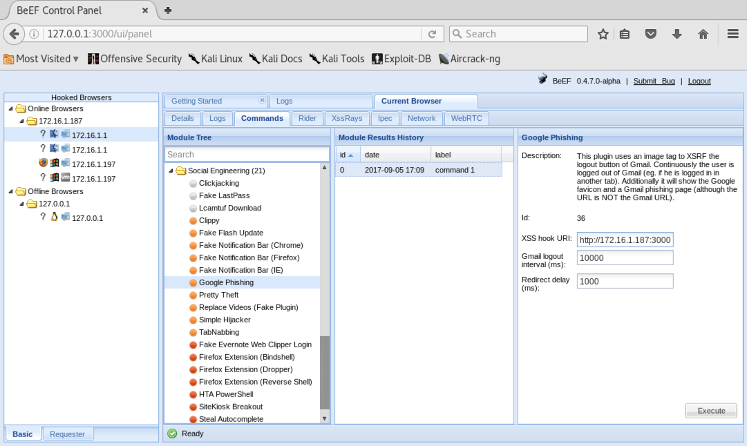The image size is (747, 446).
Task: Select the Lcamtuf Download module
Action: click(229, 208)
